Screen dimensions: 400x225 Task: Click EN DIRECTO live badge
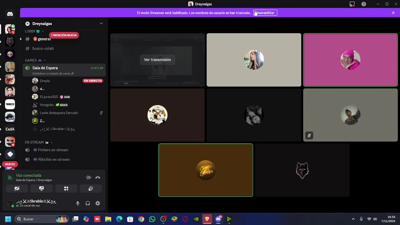(x=93, y=81)
